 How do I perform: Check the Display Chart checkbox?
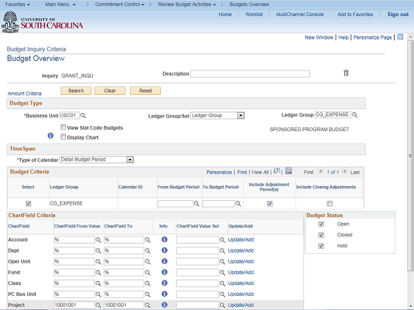[x=63, y=137]
